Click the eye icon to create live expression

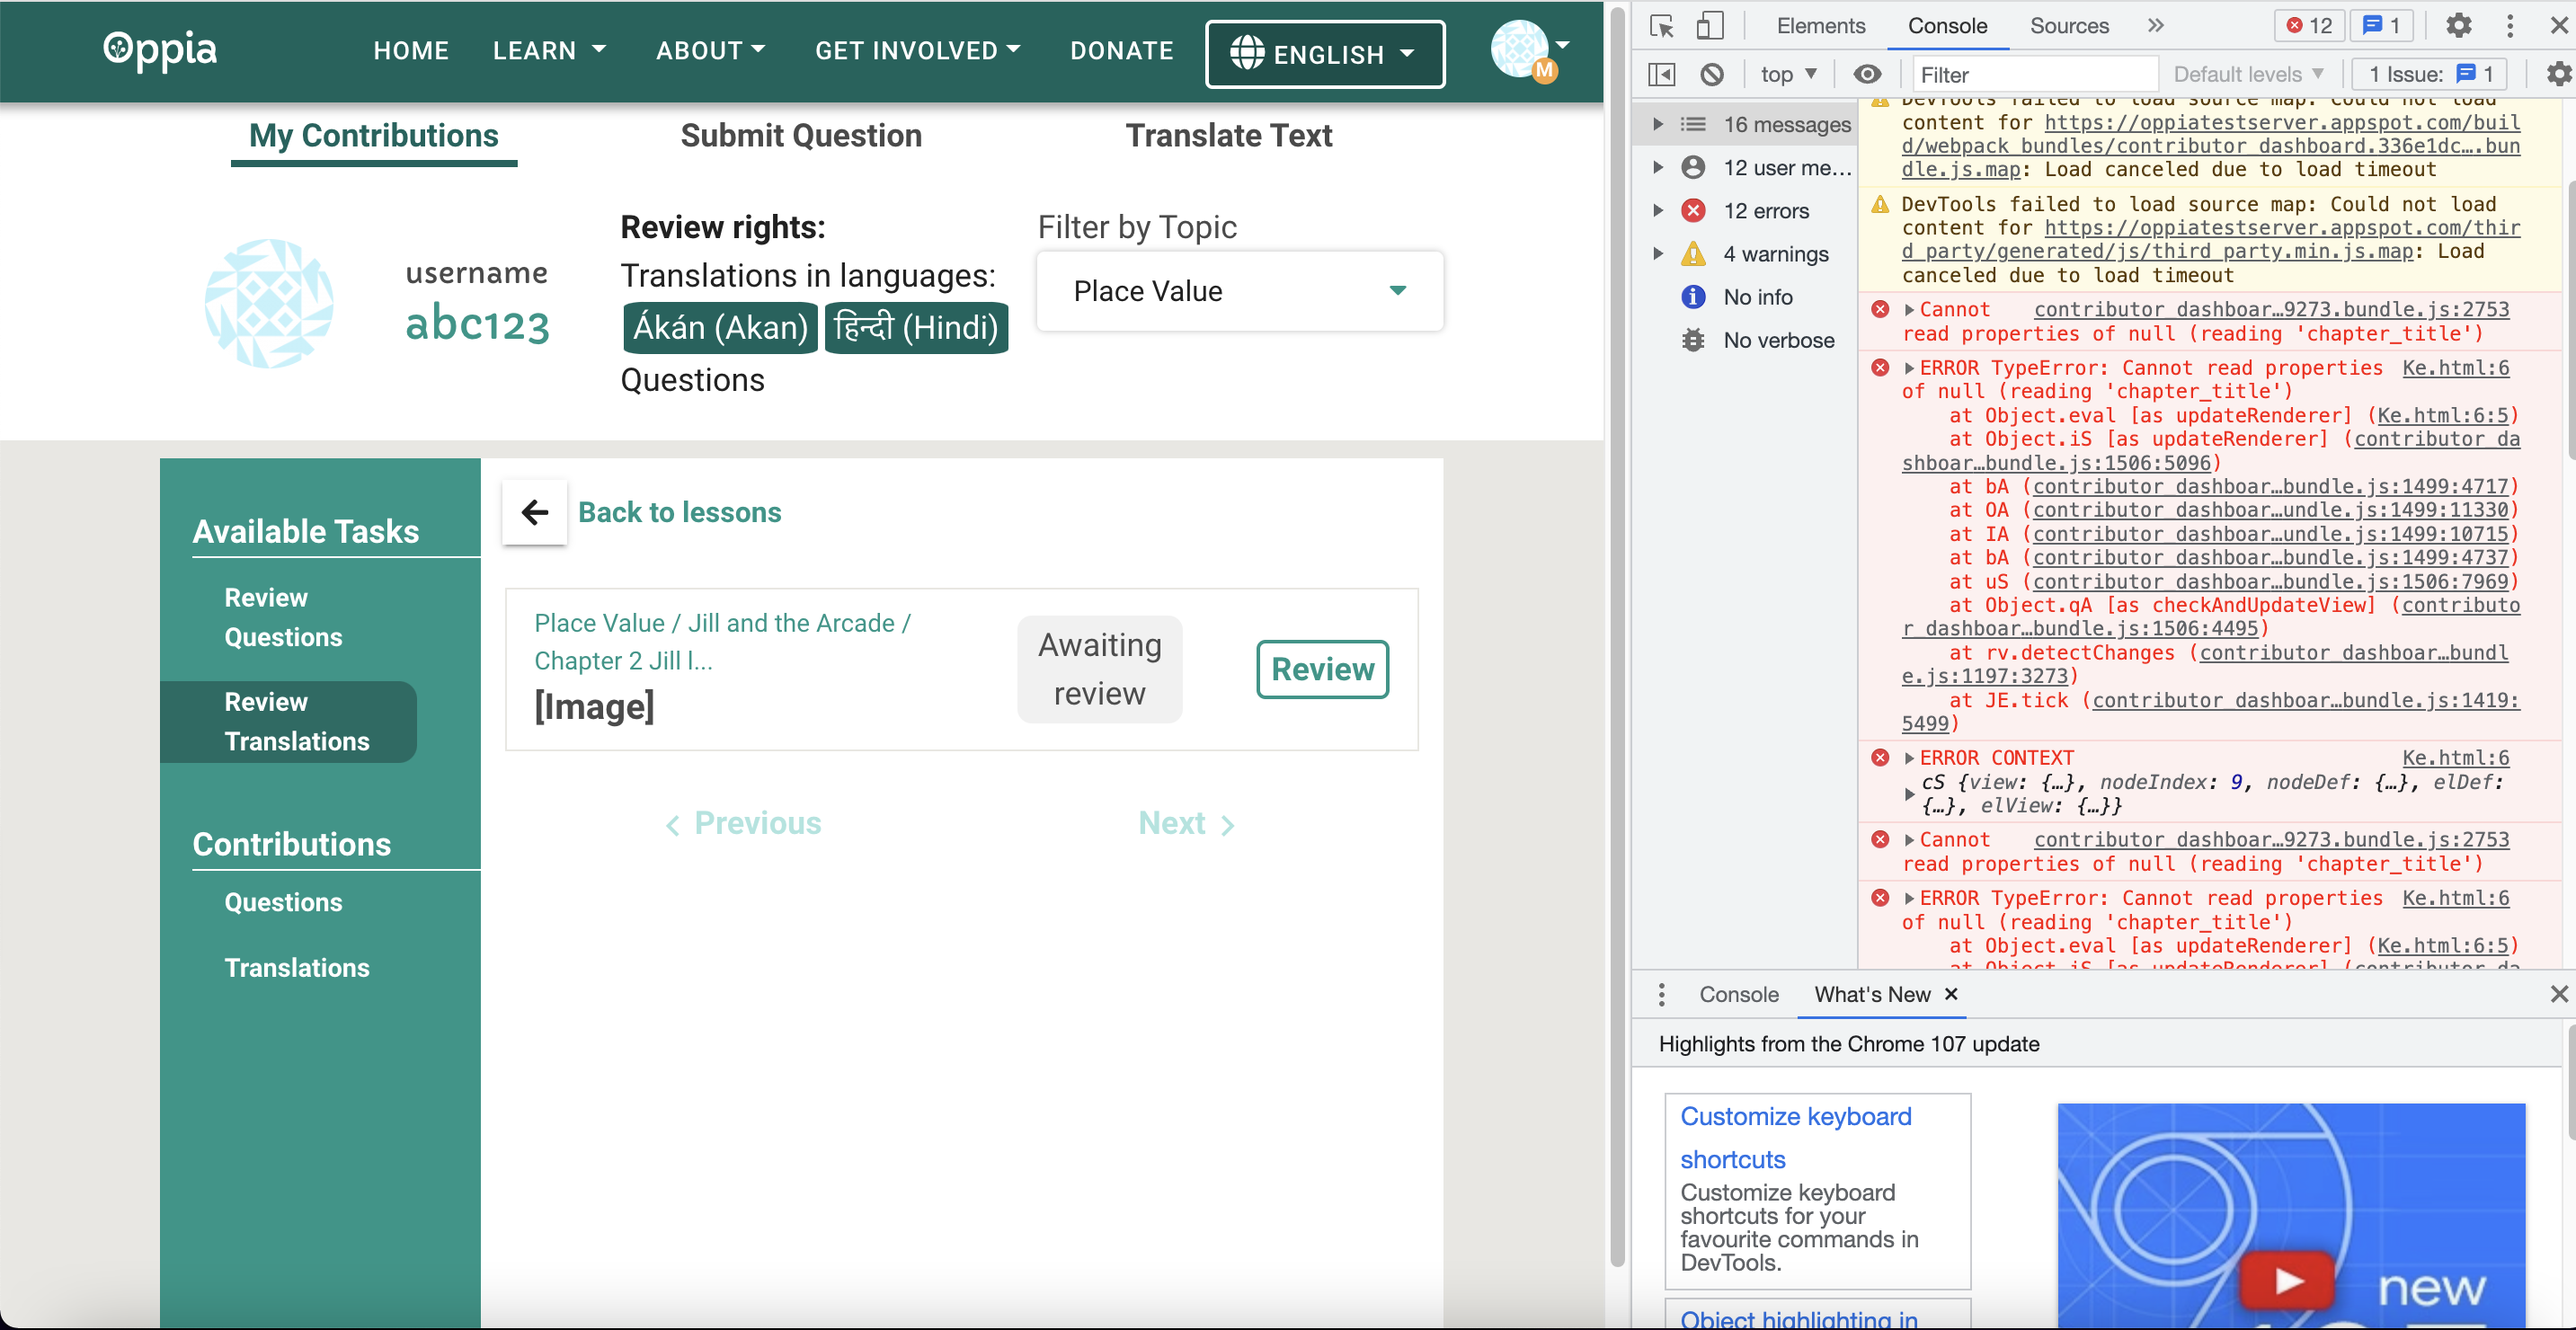1866,73
